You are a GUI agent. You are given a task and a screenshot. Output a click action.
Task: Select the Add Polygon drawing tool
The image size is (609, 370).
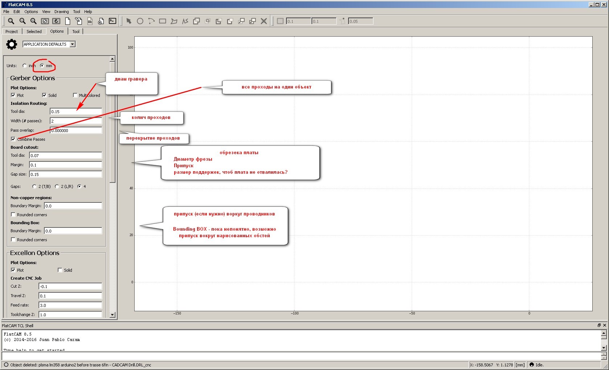click(x=174, y=21)
